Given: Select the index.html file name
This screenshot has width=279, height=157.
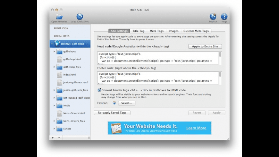Looking at the screenshot, I should tap(70, 75).
